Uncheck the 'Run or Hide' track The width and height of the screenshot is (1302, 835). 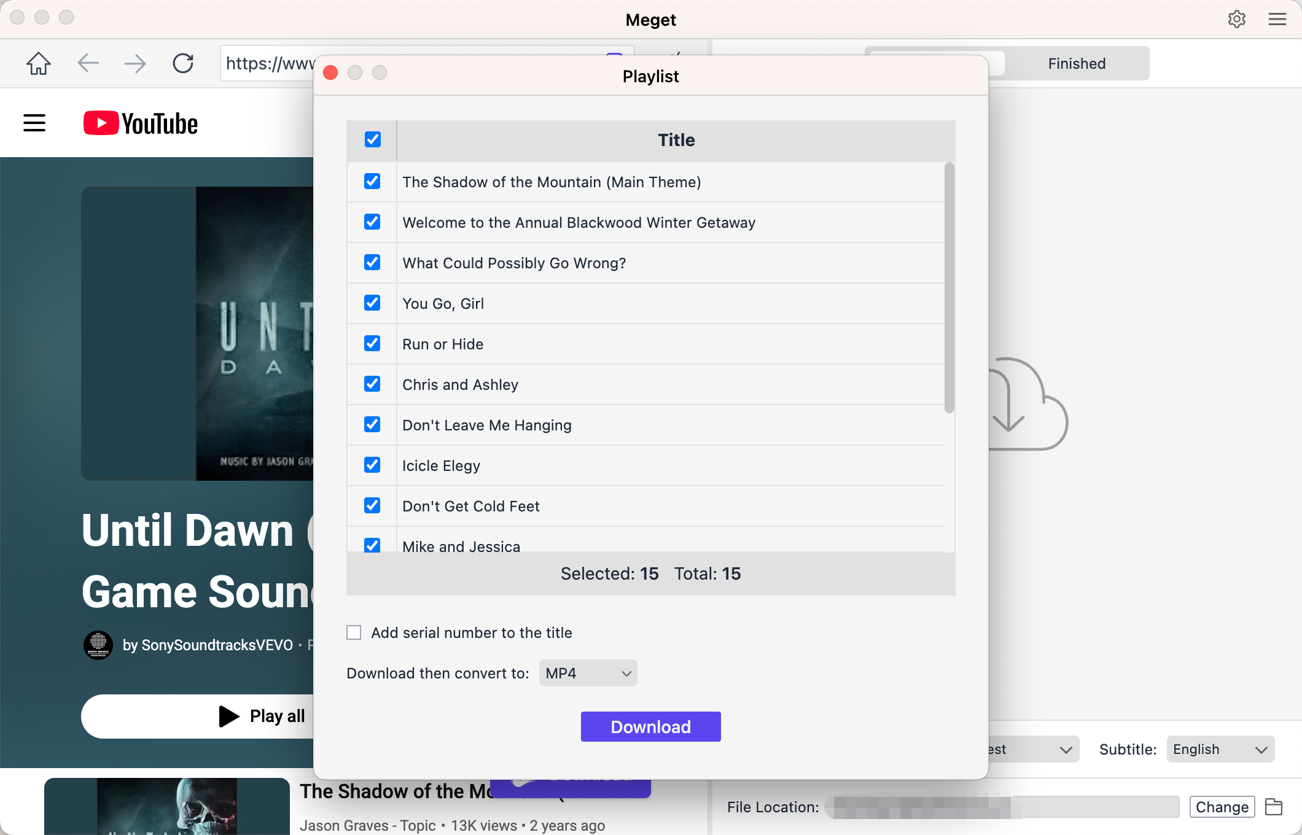coord(372,343)
